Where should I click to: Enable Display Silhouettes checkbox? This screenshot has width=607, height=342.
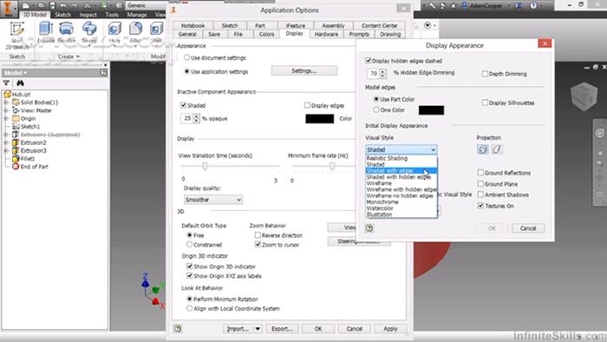coord(485,102)
